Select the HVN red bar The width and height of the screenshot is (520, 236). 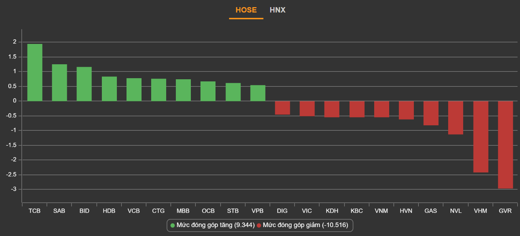tap(406, 110)
